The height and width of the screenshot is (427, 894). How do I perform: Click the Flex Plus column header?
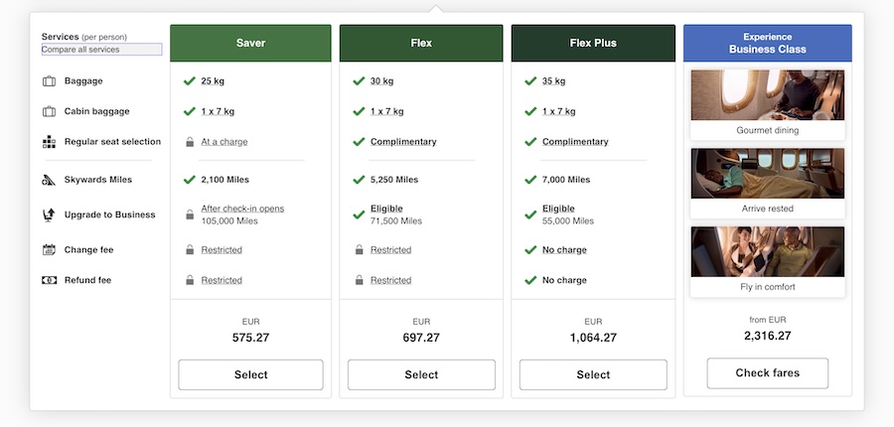tap(593, 43)
